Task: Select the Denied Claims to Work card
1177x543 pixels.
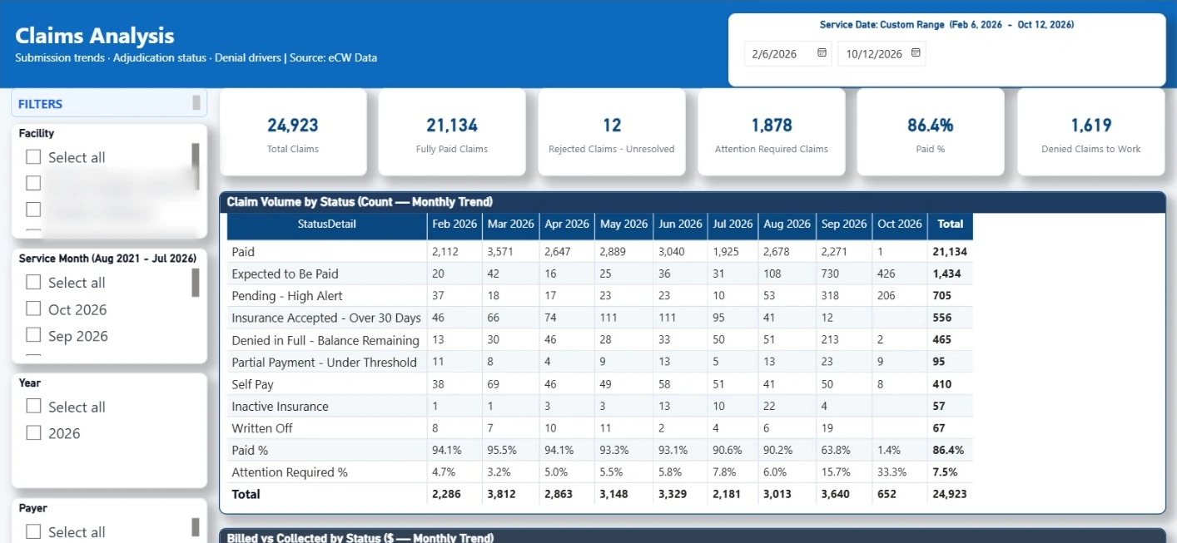Action: tap(1091, 132)
